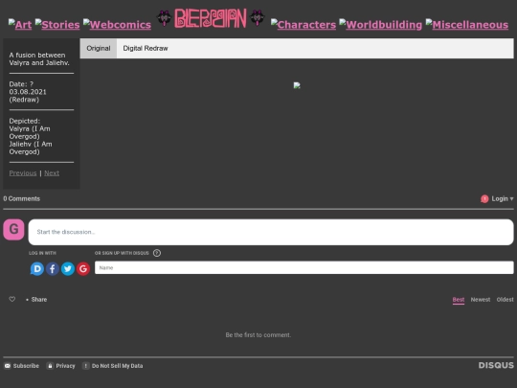Screen dimensions: 517x388
Task: Select the Original tab
Action: pyautogui.click(x=99, y=48)
